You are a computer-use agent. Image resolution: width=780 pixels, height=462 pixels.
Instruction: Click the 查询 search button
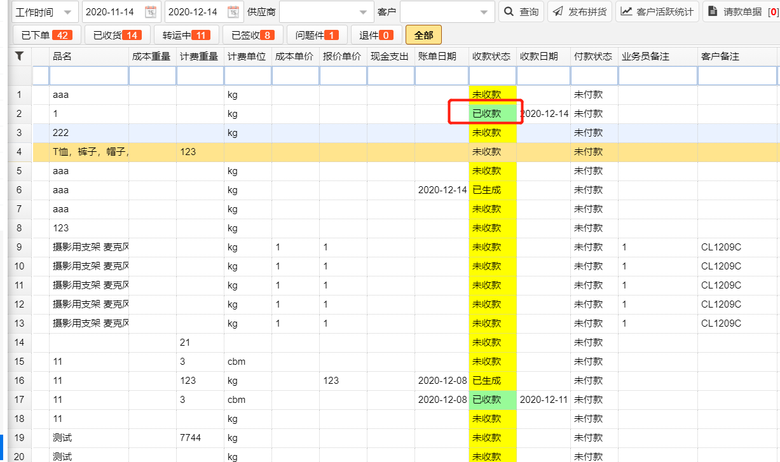point(521,12)
